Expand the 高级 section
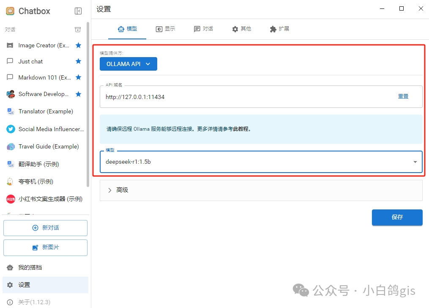 pos(118,190)
